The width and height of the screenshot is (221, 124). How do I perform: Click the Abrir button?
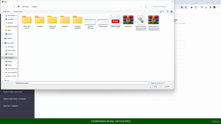click(x=155, y=86)
